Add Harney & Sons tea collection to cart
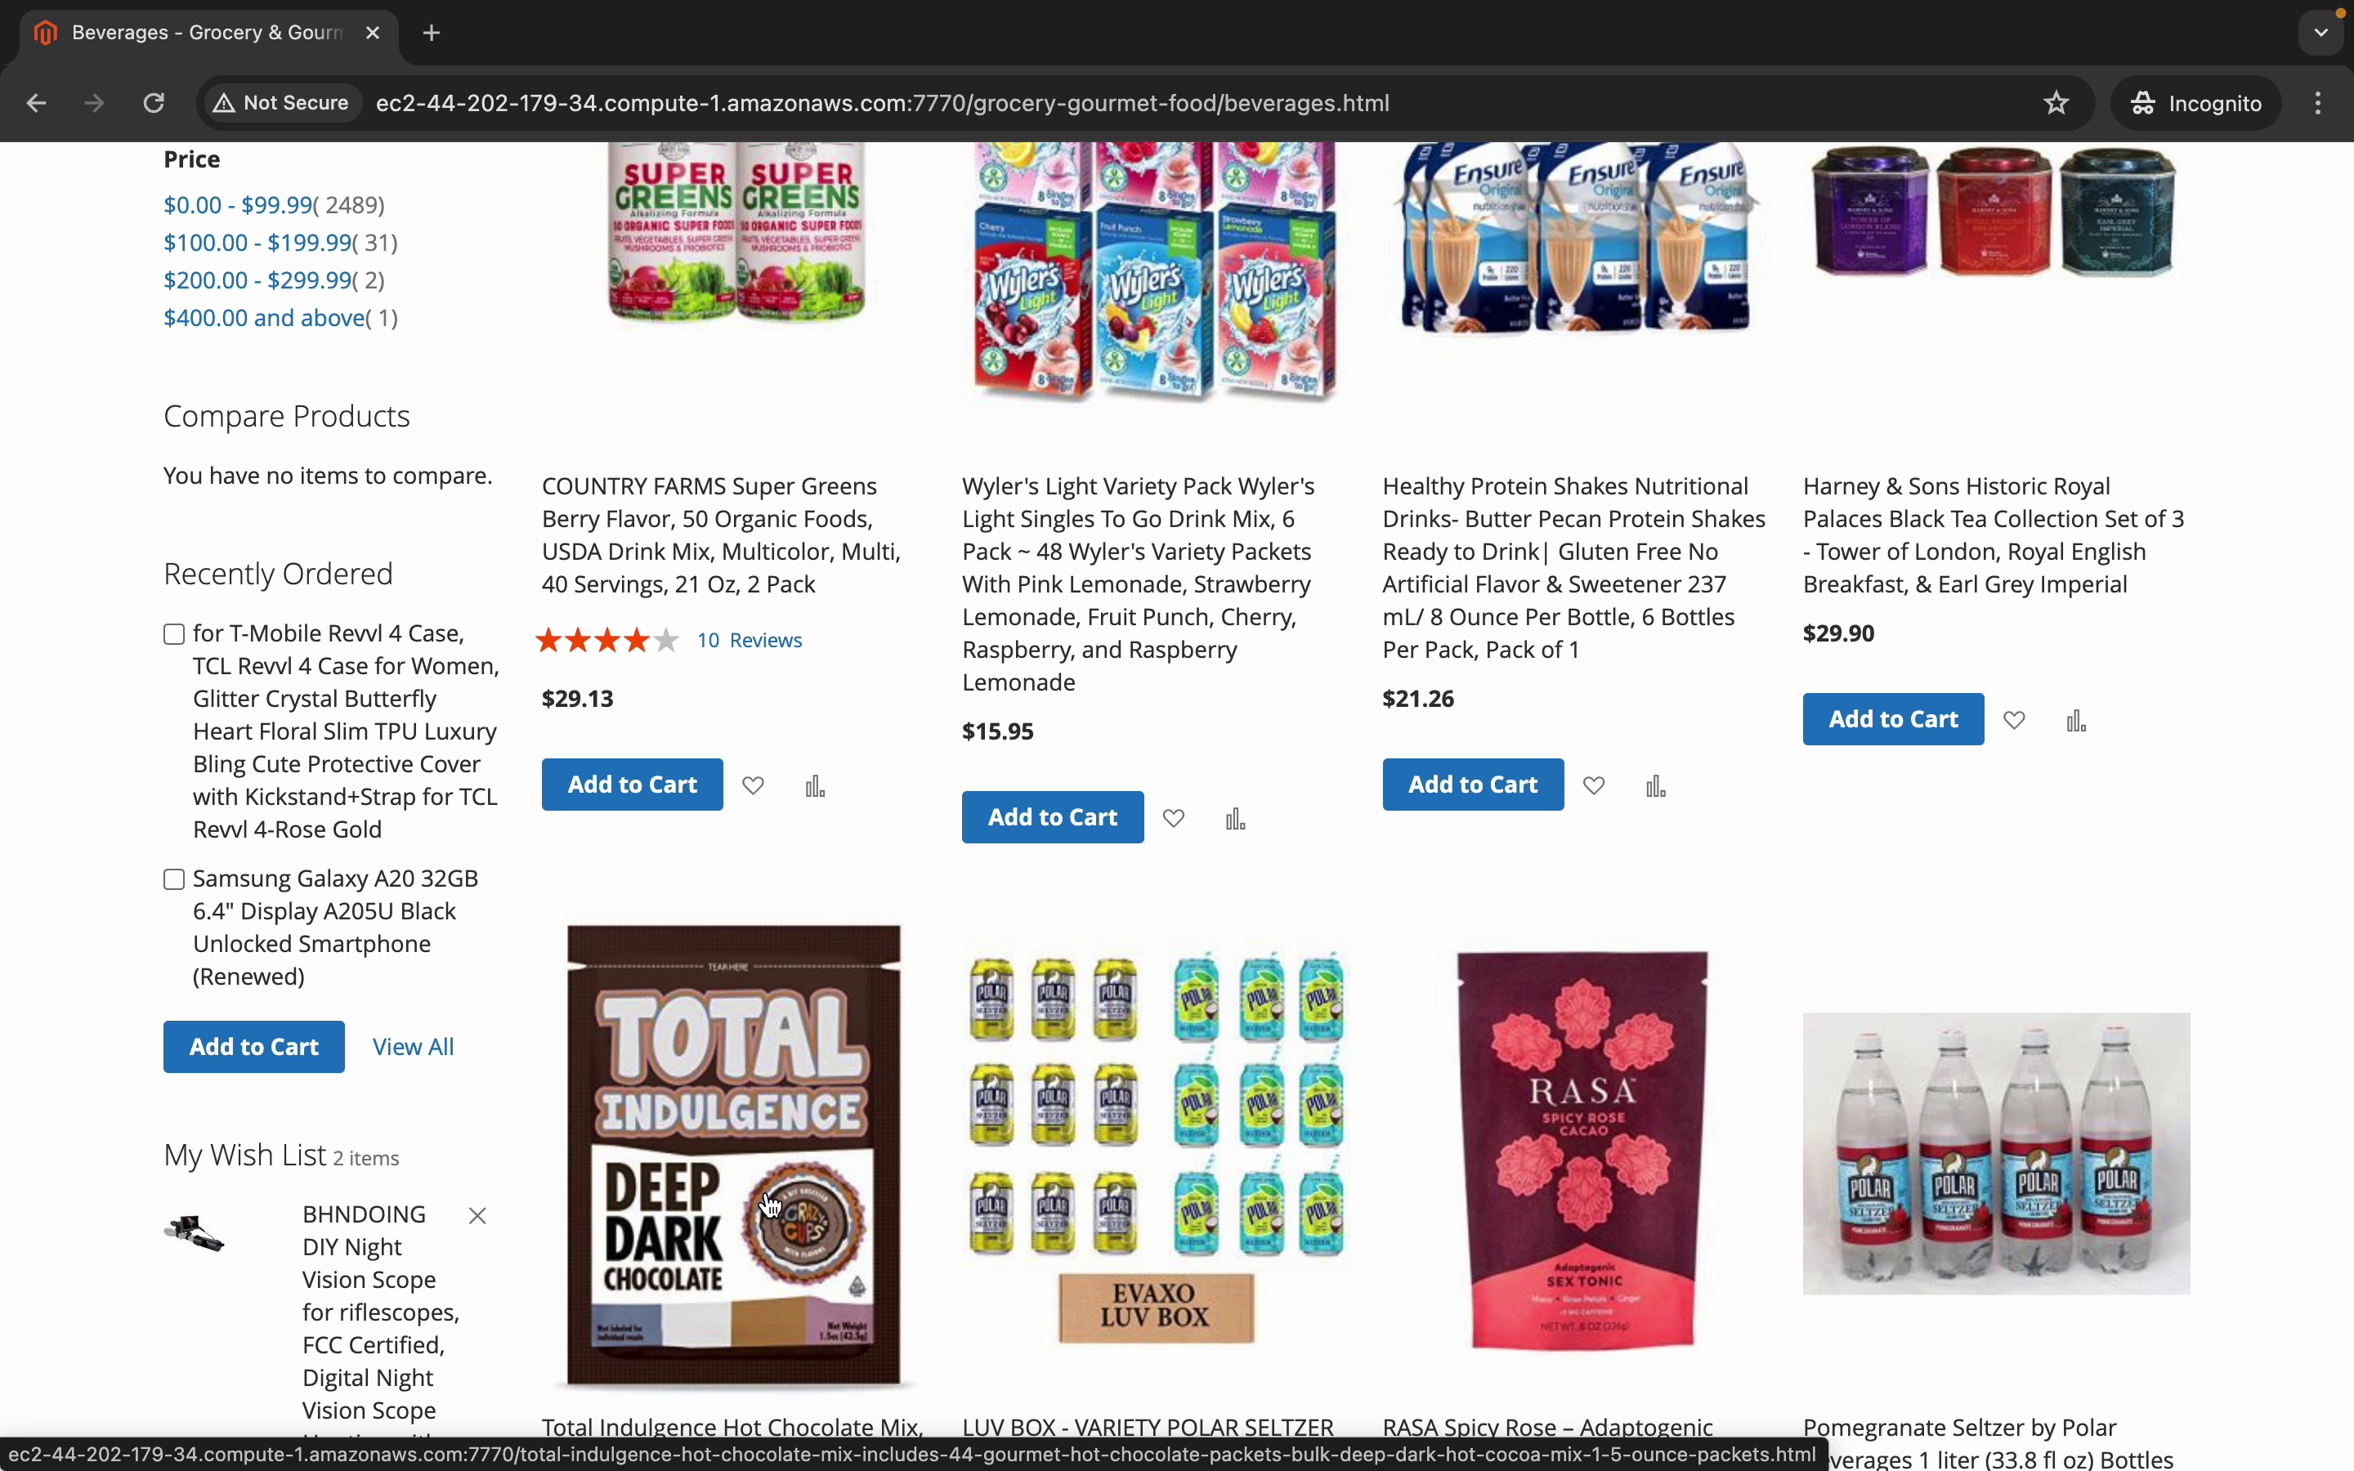2354x1471 pixels. pyautogui.click(x=1893, y=719)
